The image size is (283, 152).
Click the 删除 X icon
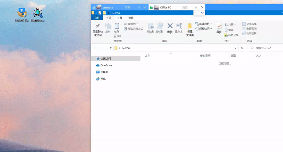coord(170,26)
